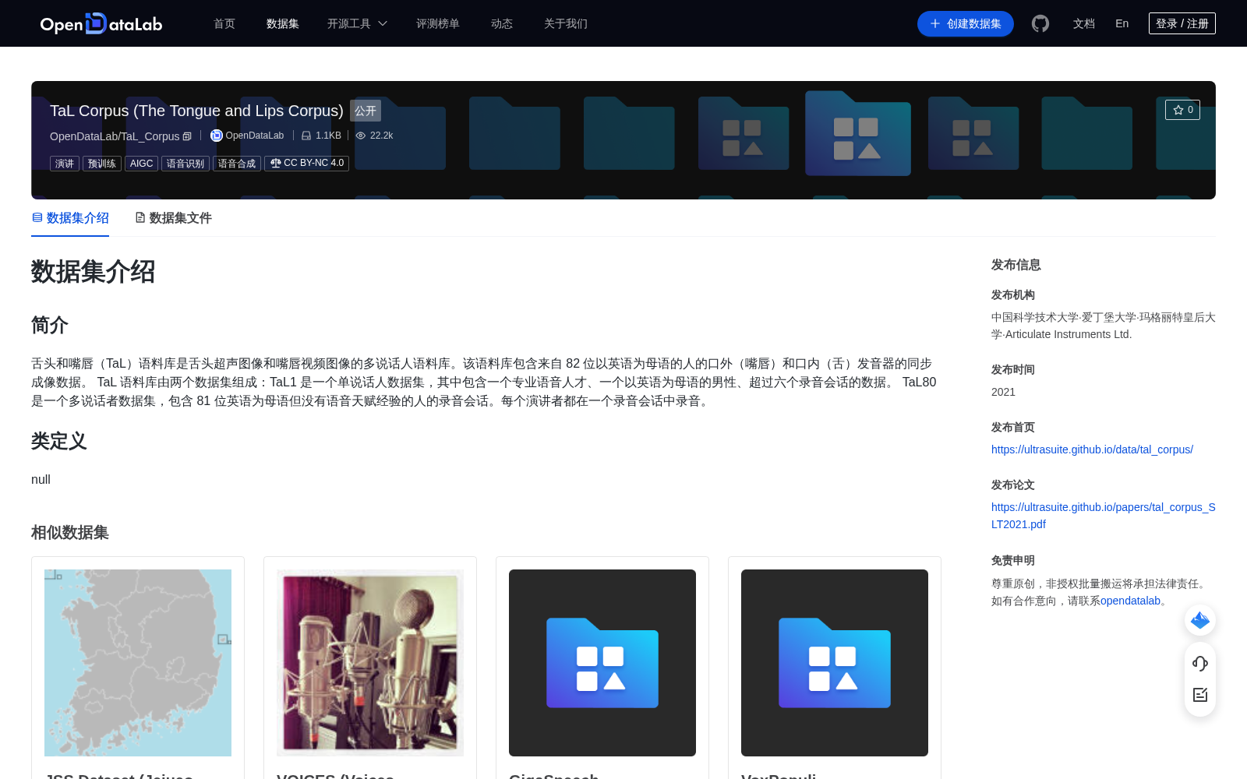Go to 首页 in the navigation bar
1247x779 pixels.
pyautogui.click(x=224, y=23)
